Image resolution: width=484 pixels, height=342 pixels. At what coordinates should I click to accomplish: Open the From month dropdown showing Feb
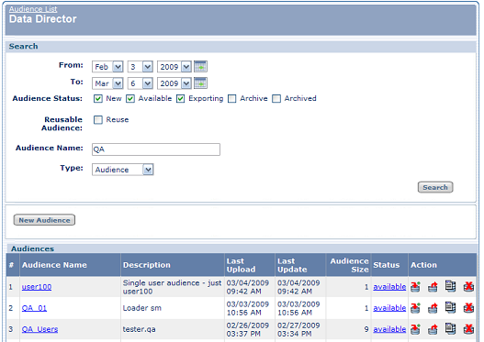107,67
